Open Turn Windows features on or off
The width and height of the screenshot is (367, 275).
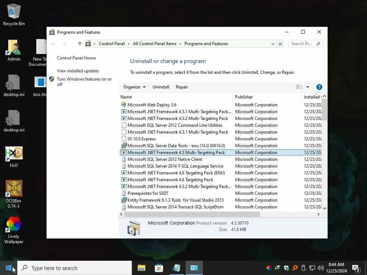[84, 82]
